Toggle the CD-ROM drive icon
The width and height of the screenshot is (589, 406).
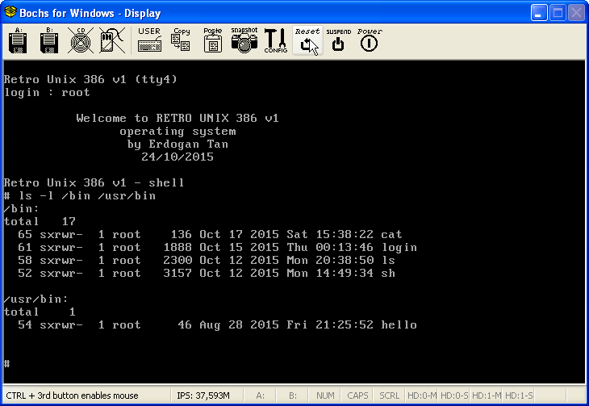click(x=78, y=41)
